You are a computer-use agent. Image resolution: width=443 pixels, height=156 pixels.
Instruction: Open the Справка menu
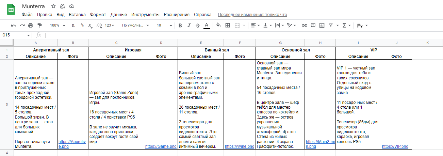click(202, 15)
